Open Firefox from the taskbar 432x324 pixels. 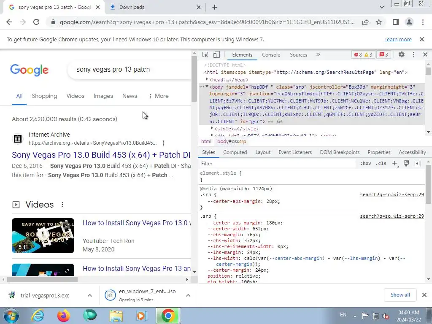tap(64, 316)
